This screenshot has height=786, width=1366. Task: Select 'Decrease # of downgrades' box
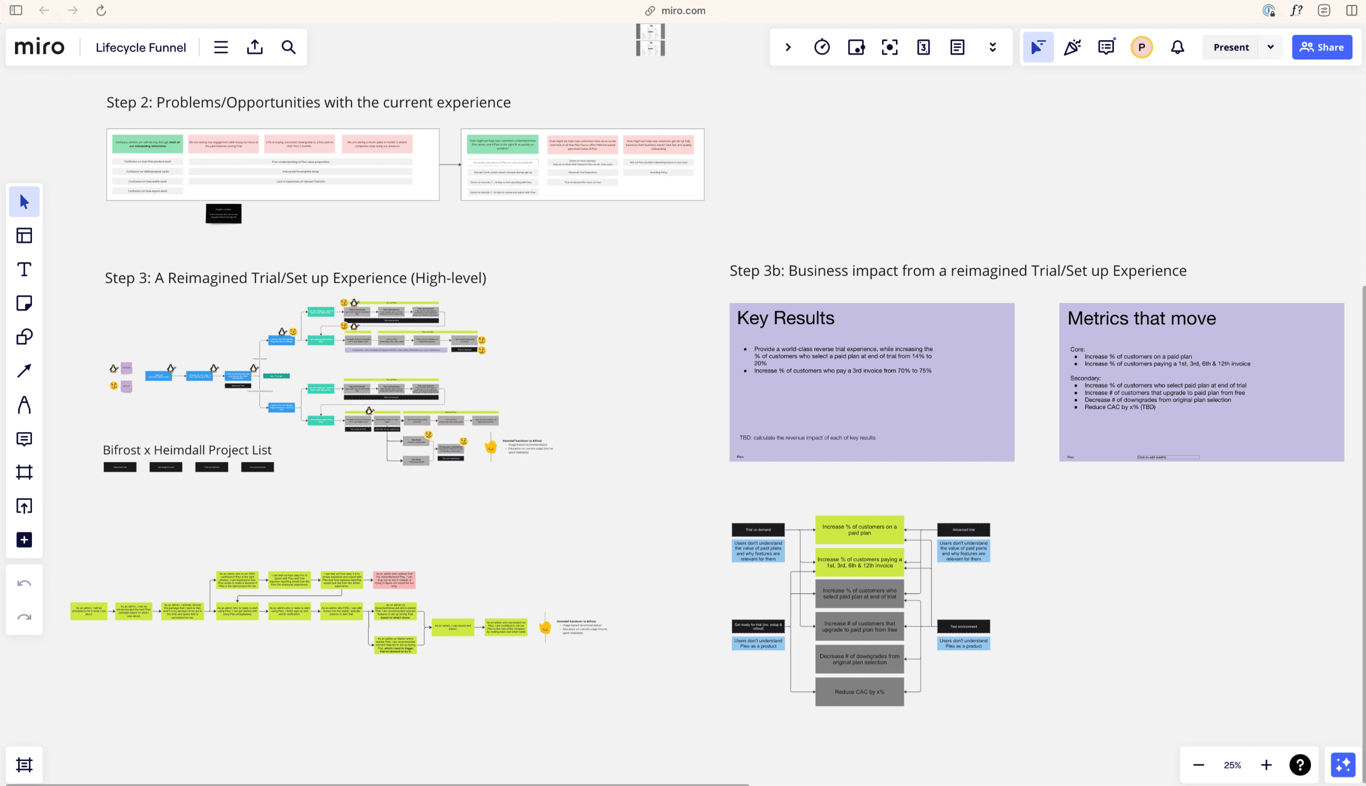point(860,659)
